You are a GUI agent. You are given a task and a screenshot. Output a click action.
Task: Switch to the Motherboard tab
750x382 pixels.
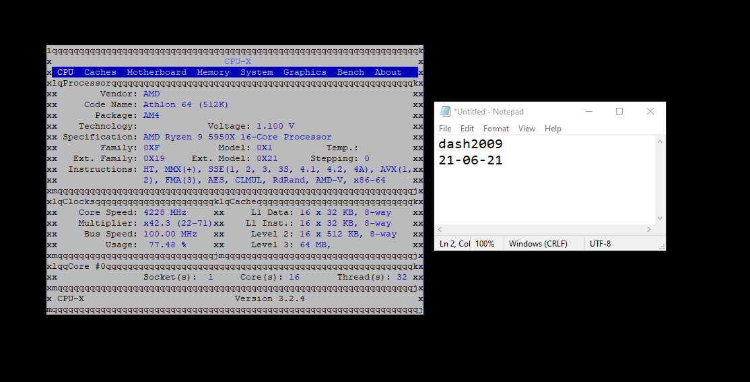click(156, 72)
